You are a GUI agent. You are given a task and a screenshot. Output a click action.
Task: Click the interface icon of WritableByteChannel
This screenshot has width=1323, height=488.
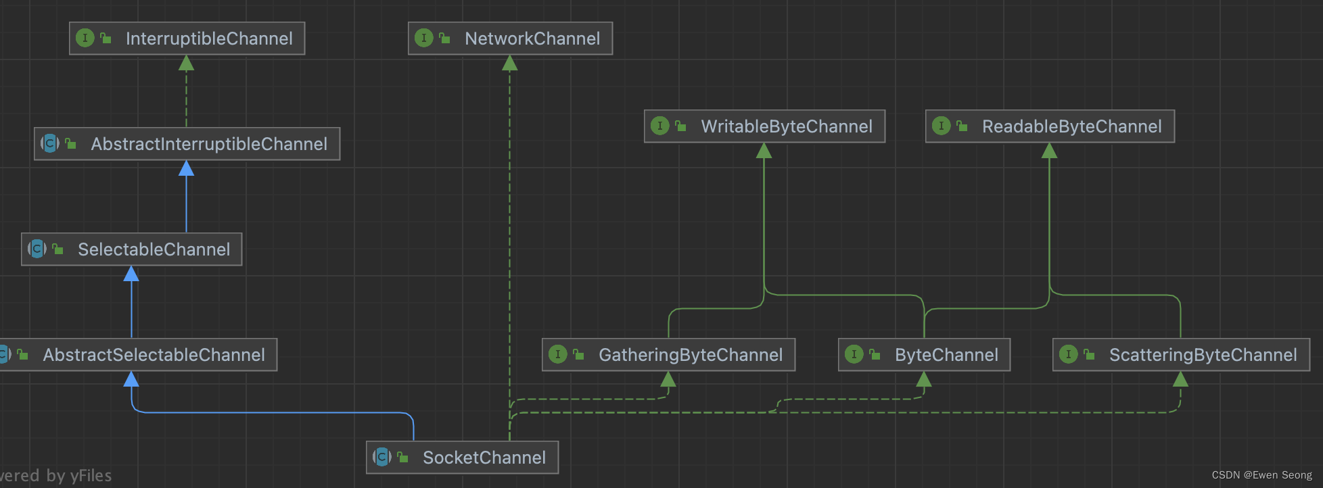[660, 126]
